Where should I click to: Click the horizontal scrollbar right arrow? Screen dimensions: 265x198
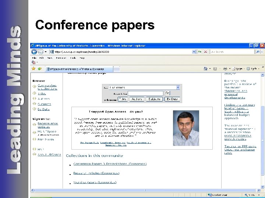tap(259, 190)
